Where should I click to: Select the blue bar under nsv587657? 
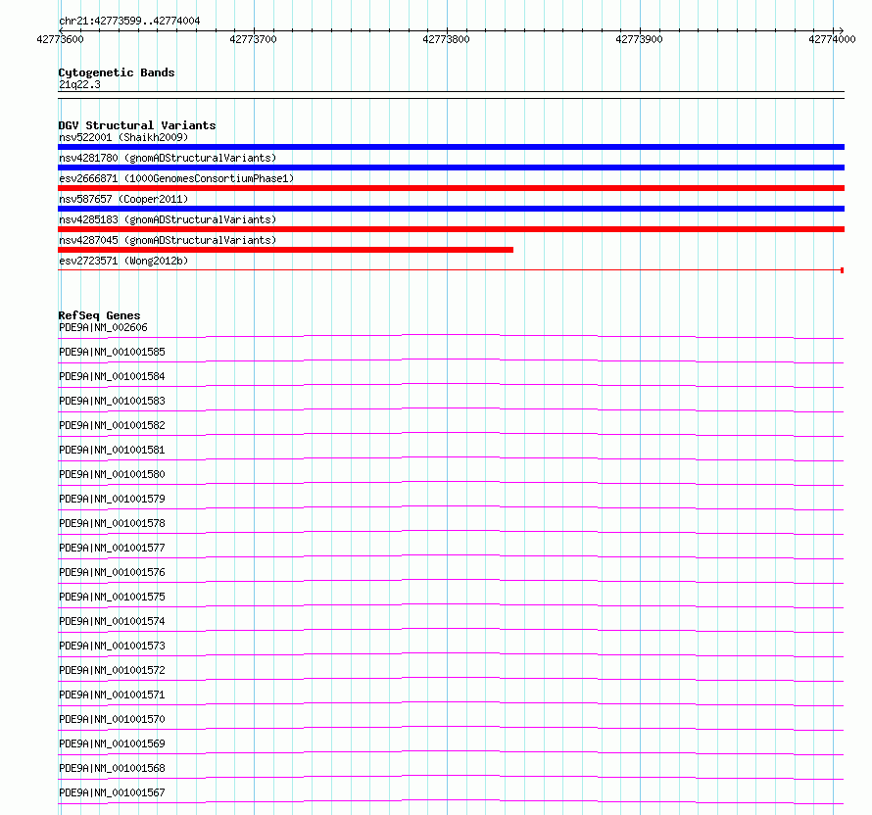(x=451, y=209)
